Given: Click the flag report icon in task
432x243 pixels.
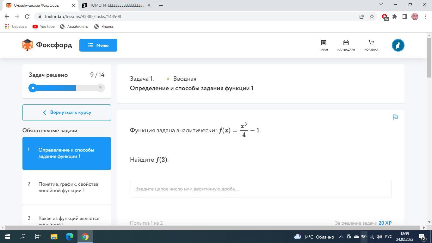Looking at the screenshot, I should tap(395, 117).
